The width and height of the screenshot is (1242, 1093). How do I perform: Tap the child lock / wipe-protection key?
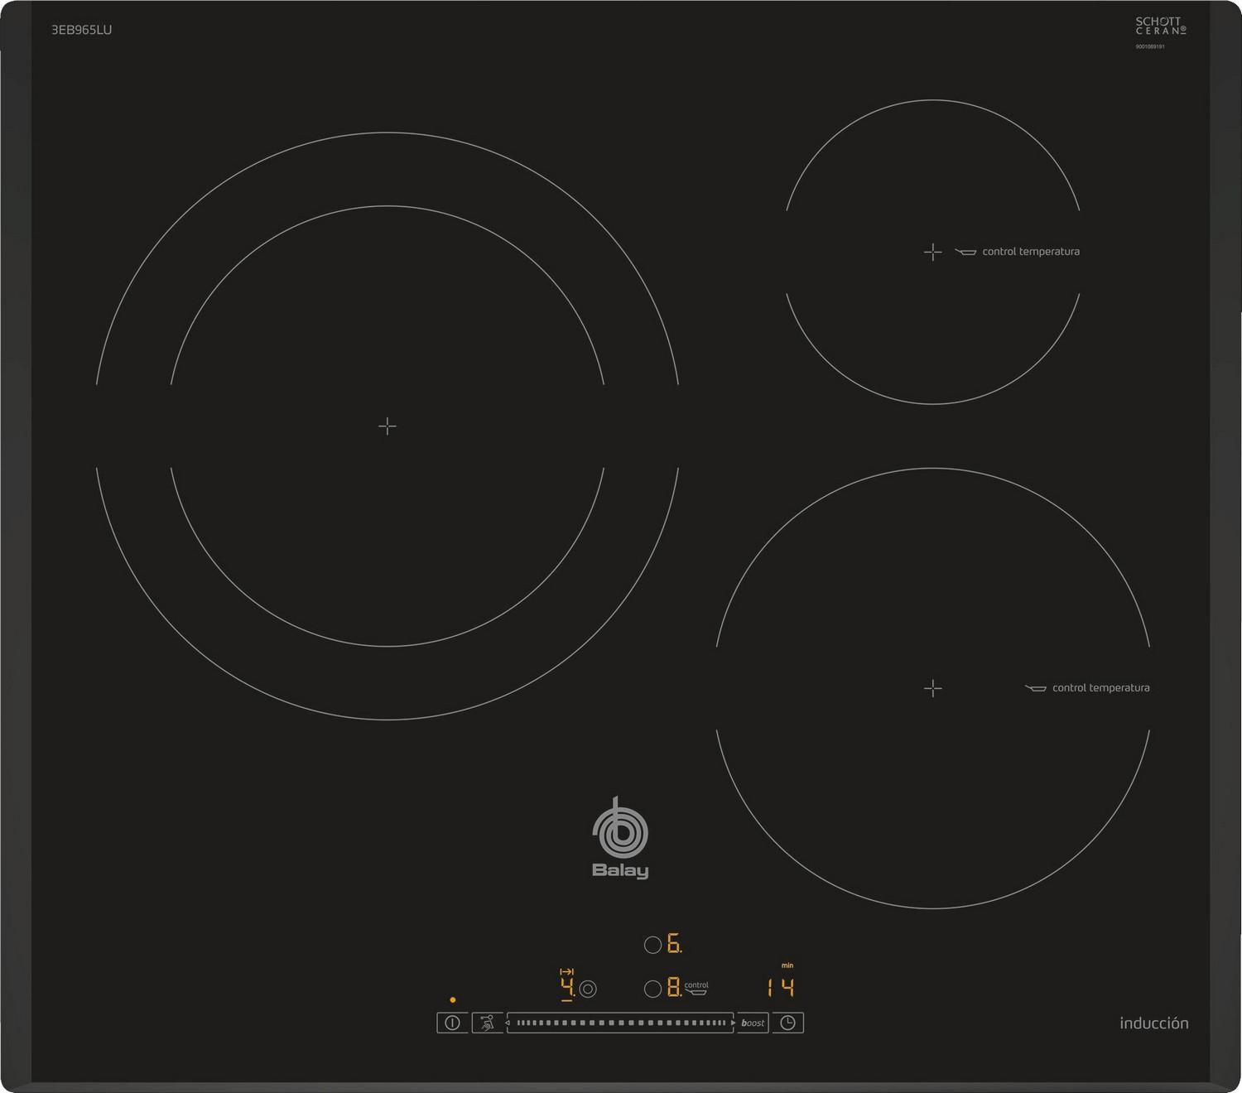click(x=488, y=1023)
